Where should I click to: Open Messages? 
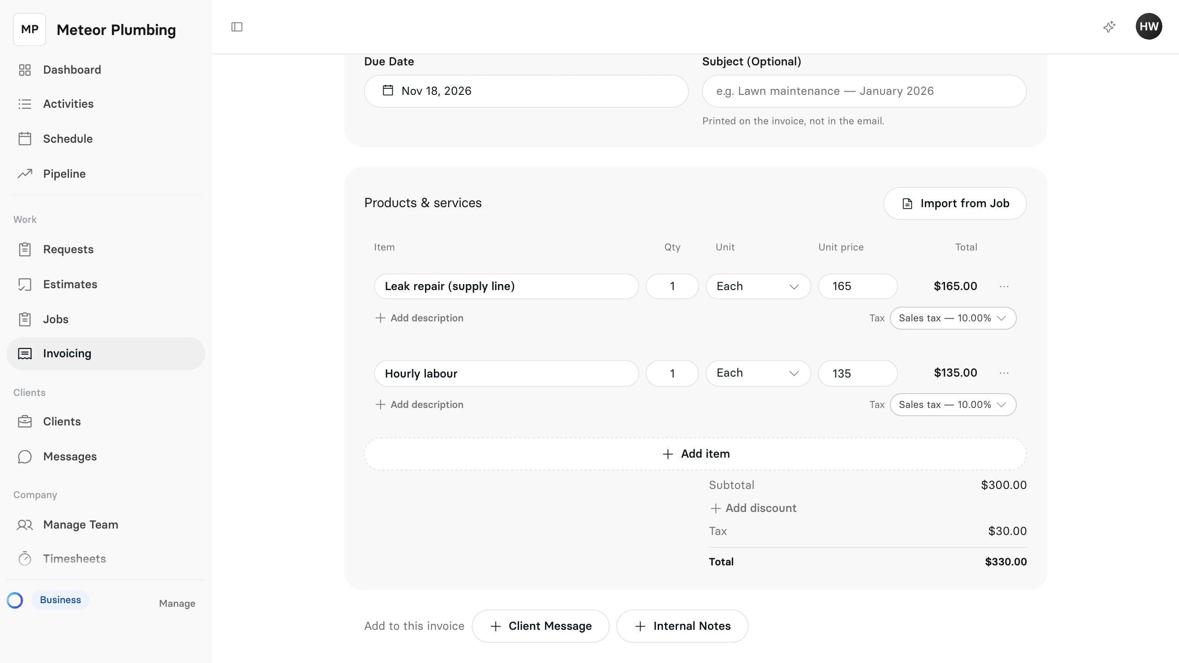105,457
